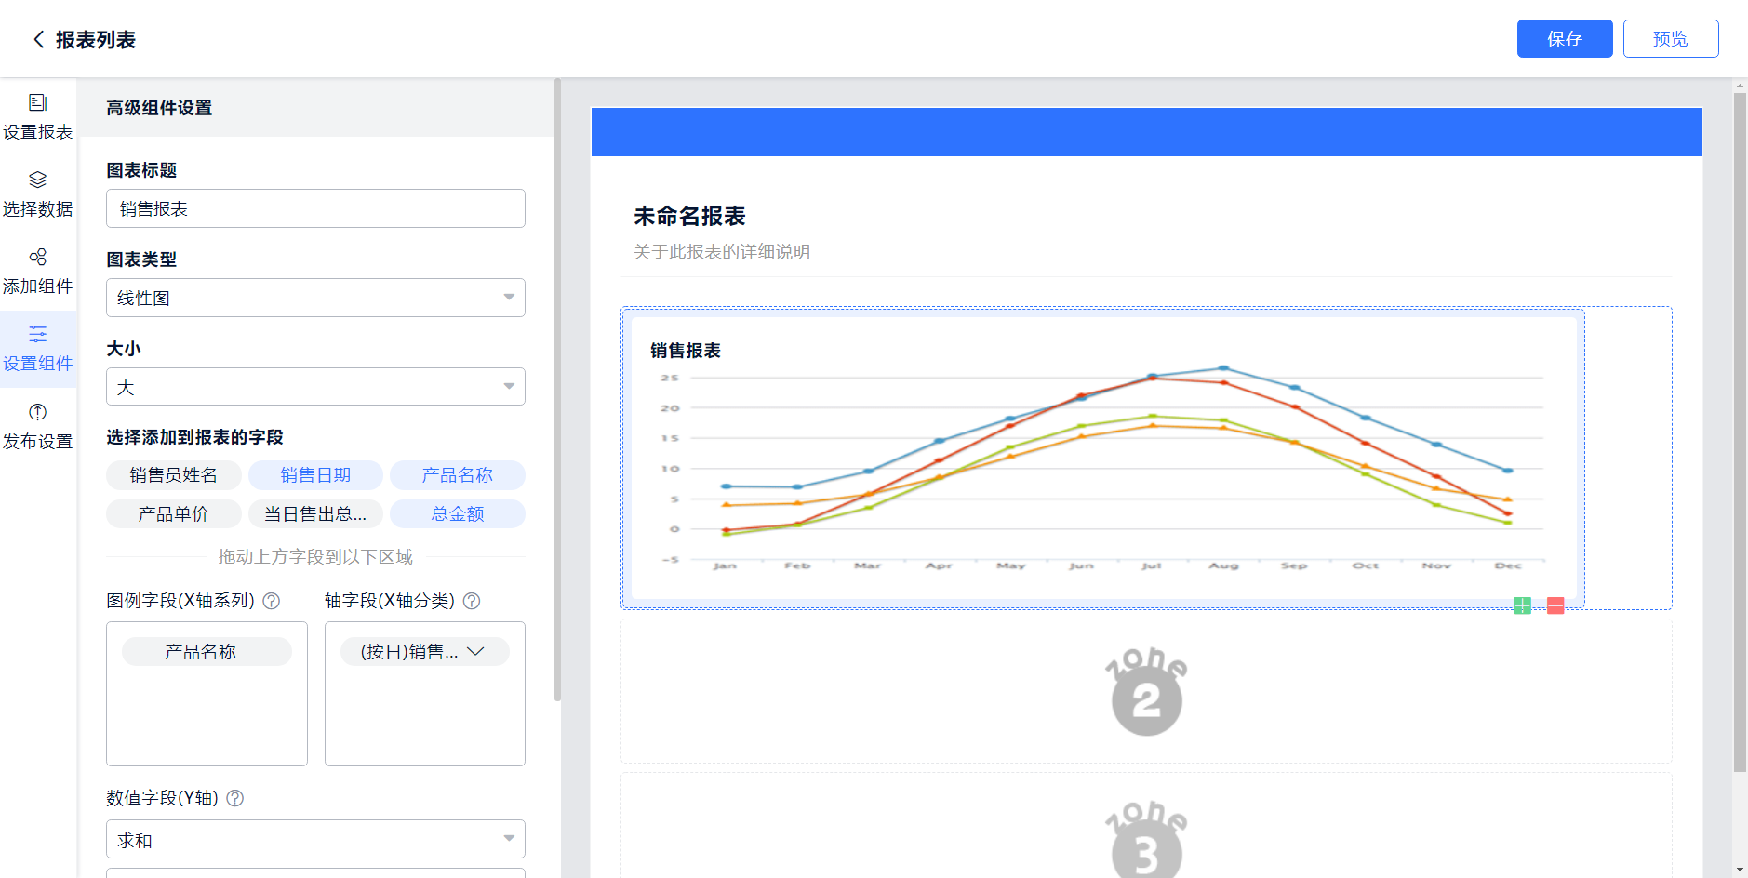Viewport: 1748px width, 878px height.
Task: Toggle the 销售日期 field chip
Action: (x=315, y=475)
